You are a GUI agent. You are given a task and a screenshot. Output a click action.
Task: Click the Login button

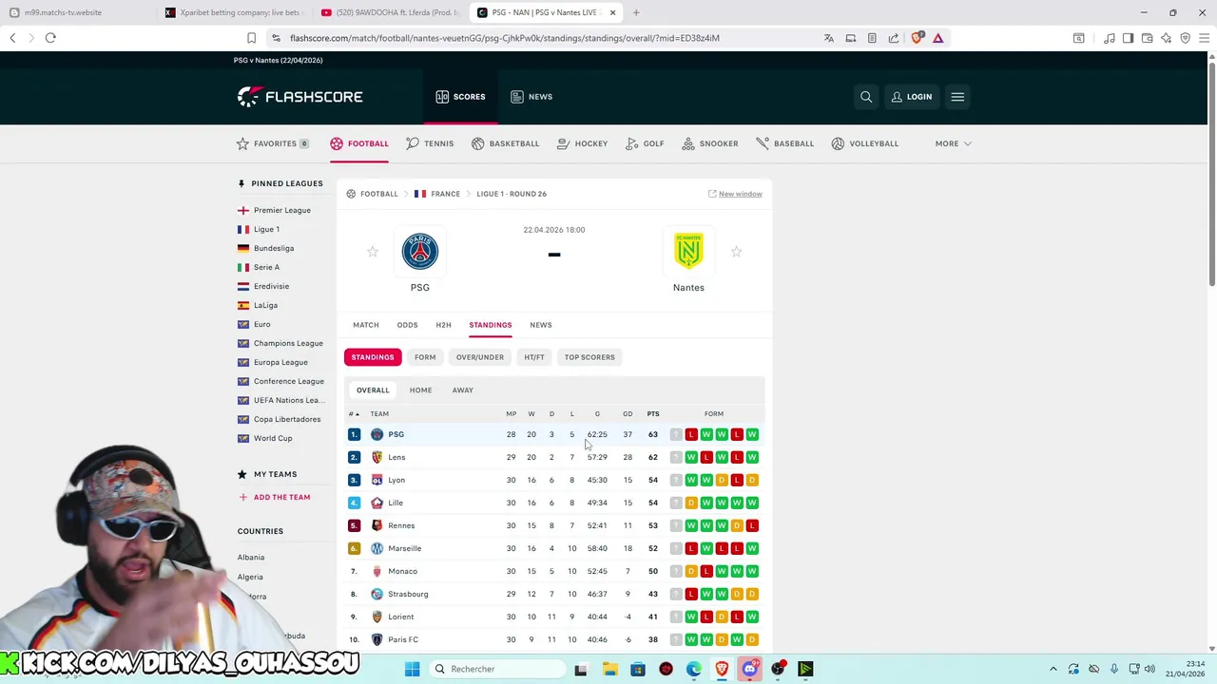(911, 97)
